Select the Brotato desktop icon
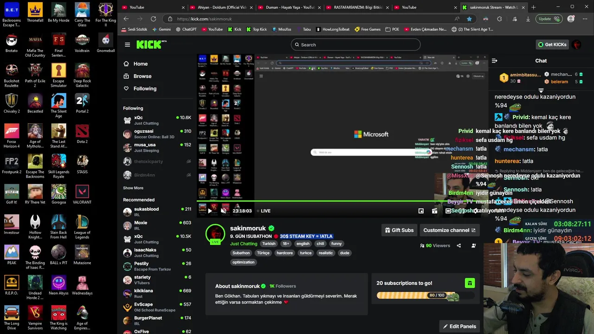 [x=12, y=43]
